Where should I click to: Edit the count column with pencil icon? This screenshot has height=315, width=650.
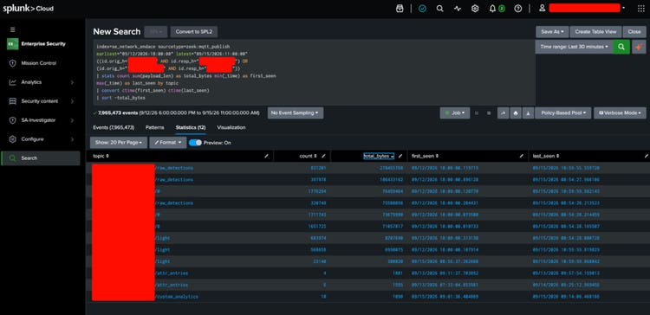click(x=324, y=156)
